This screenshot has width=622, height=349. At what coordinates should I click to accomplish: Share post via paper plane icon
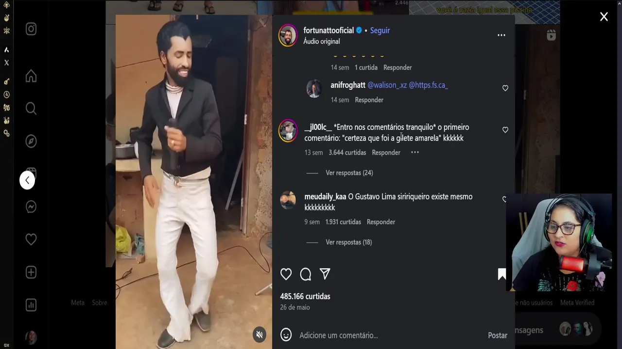(325, 274)
